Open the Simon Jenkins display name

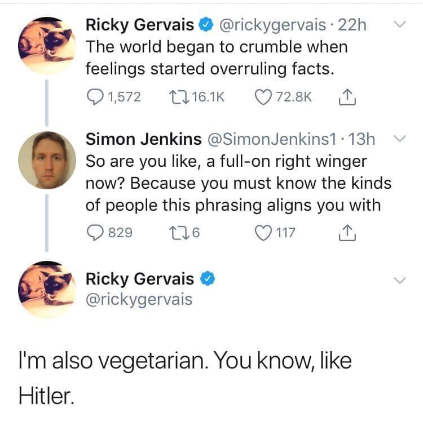(x=143, y=139)
